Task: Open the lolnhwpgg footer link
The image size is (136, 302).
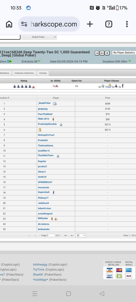Action: (40, 265)
